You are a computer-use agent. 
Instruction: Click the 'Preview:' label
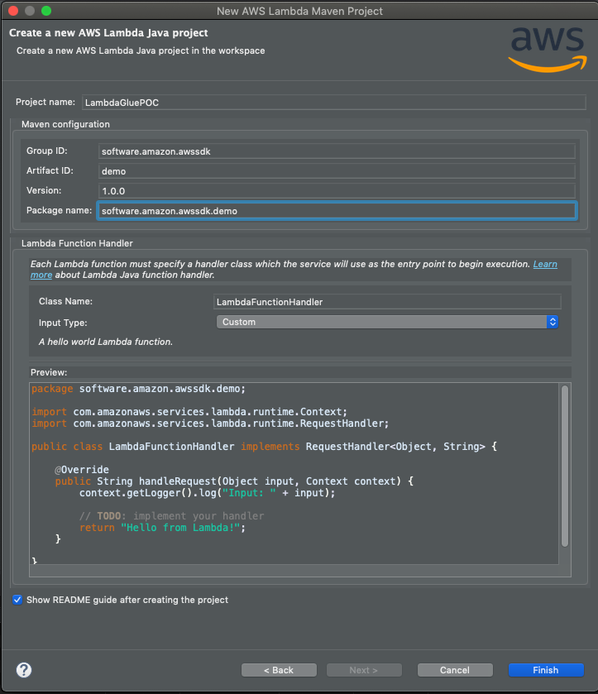tap(49, 372)
